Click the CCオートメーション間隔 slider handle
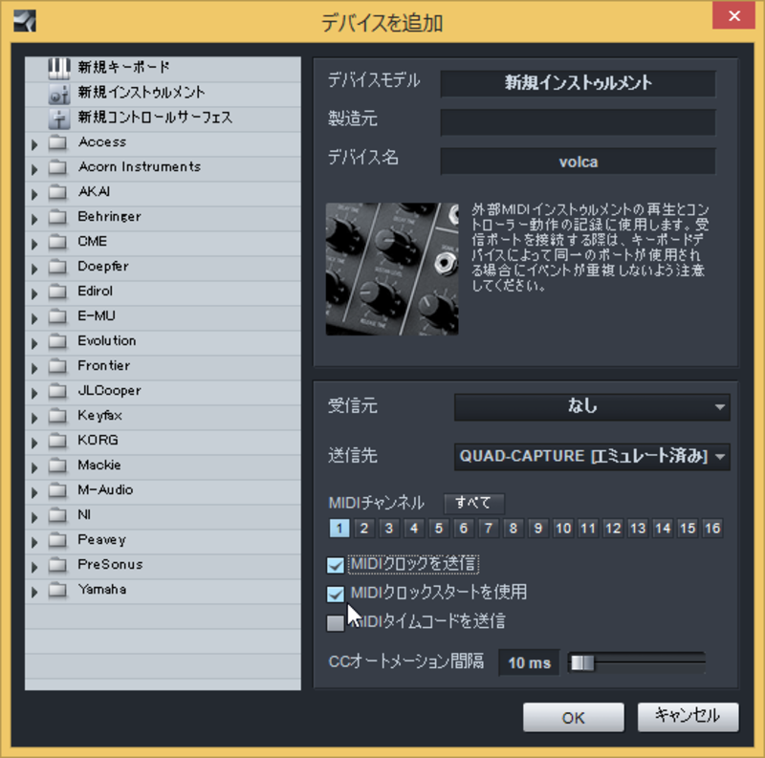Screen dimensions: 765x758 [582, 662]
